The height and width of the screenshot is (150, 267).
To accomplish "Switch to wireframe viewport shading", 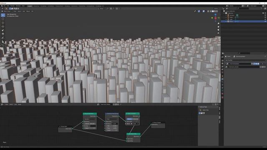I will coord(211,11).
